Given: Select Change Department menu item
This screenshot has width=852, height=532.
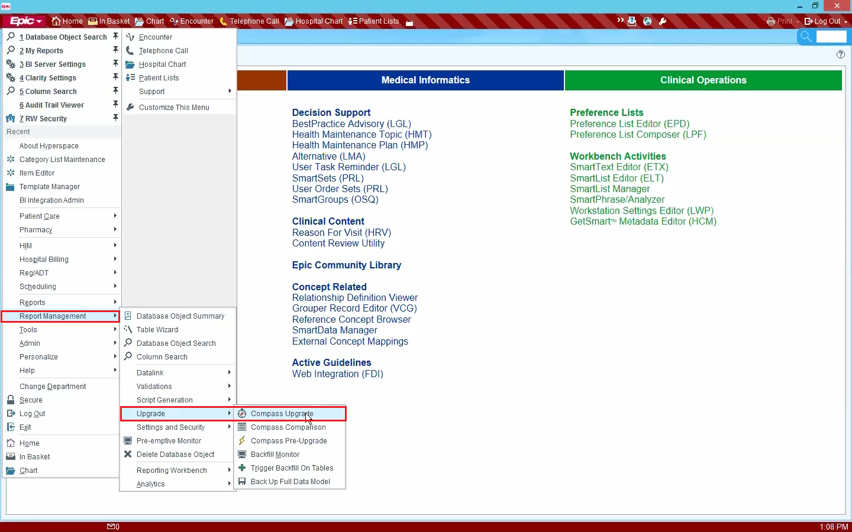Looking at the screenshot, I should (x=53, y=387).
